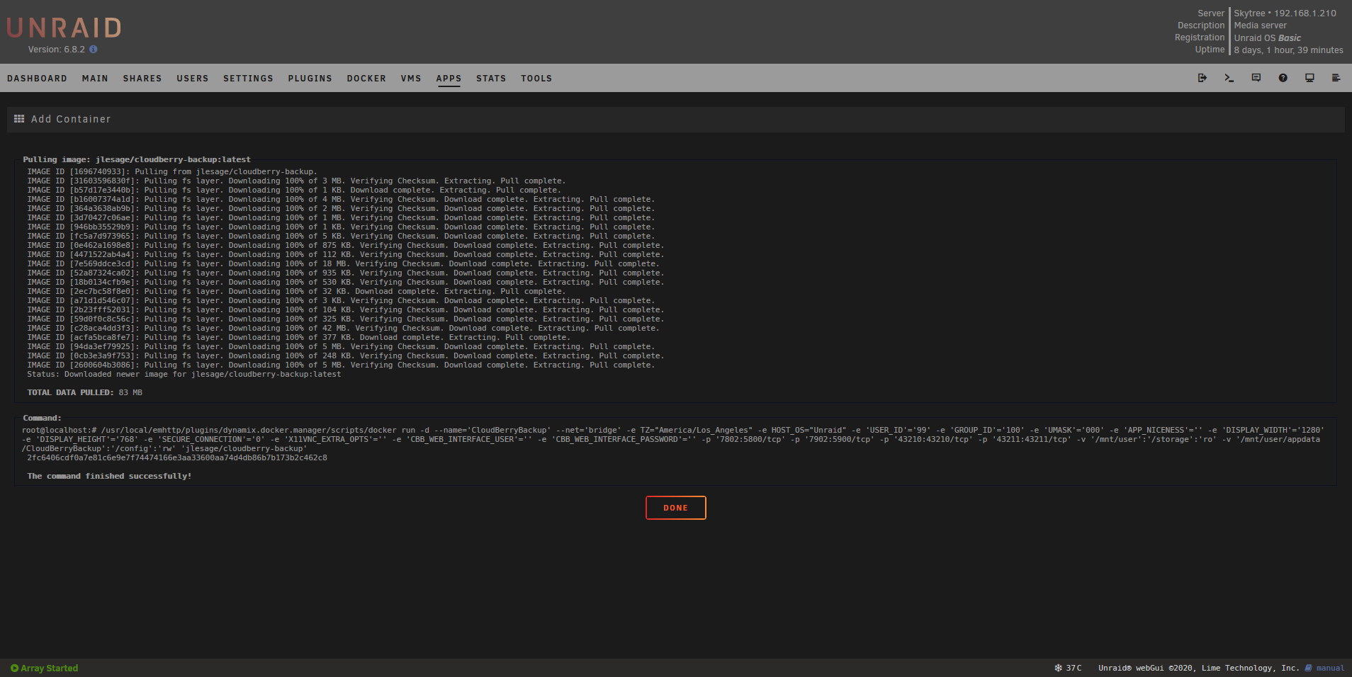Go to the Main tab
This screenshot has height=677, width=1352.
coord(95,79)
